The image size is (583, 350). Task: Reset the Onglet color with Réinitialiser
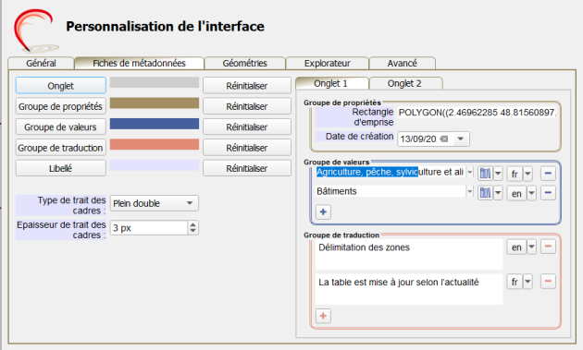[247, 85]
